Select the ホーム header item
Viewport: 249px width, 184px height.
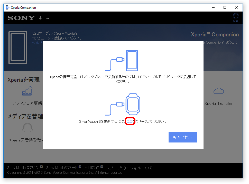coord(44,18)
